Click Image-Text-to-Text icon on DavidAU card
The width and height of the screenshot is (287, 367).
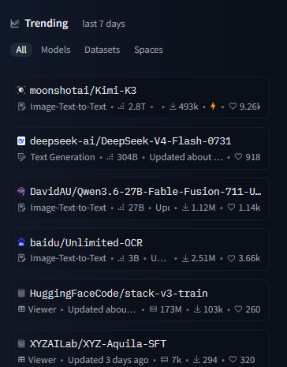click(22, 208)
